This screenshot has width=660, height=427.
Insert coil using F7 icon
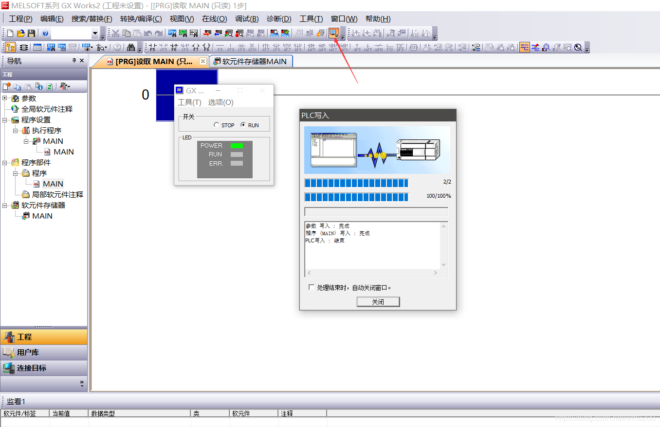pos(196,48)
